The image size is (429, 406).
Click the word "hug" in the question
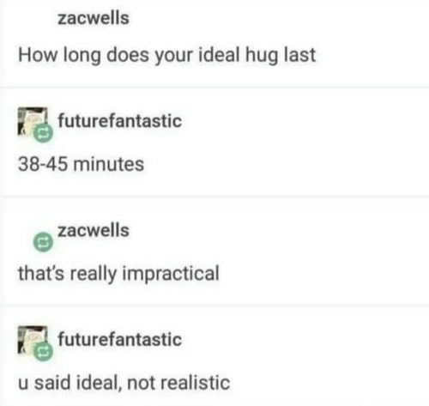click(x=262, y=55)
